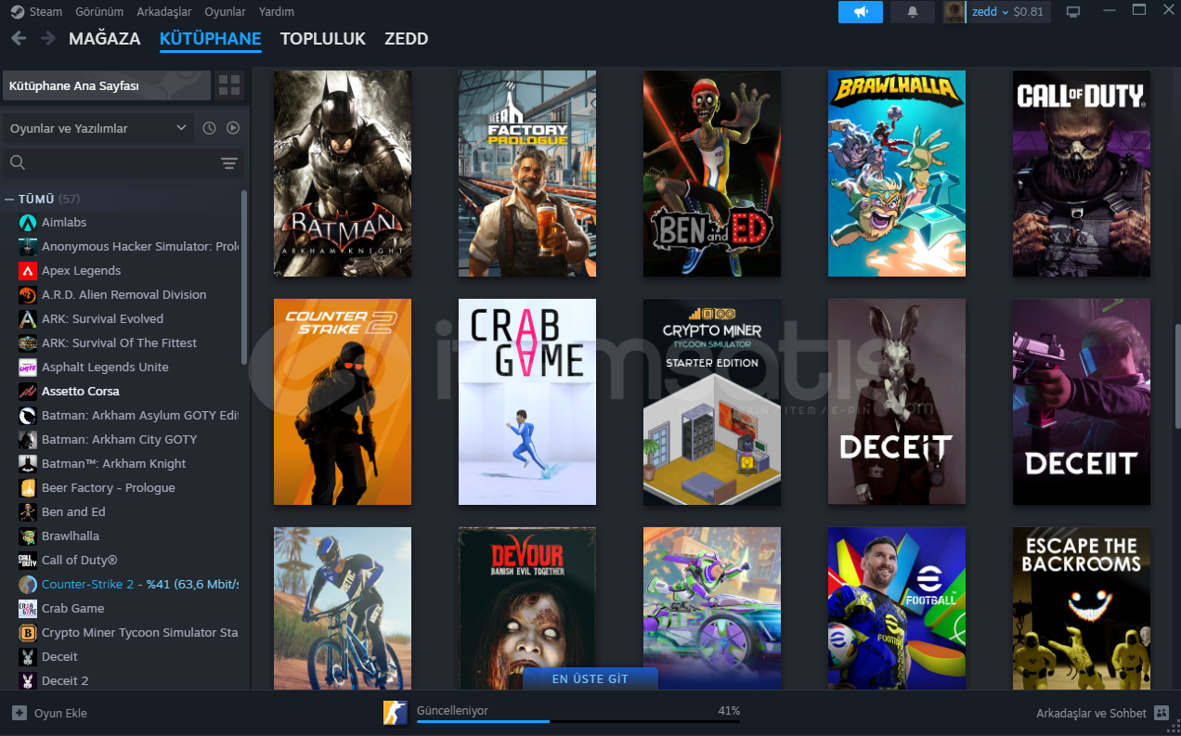
Task: Click the Beer Factory - Prologue list icon
Action: point(28,488)
